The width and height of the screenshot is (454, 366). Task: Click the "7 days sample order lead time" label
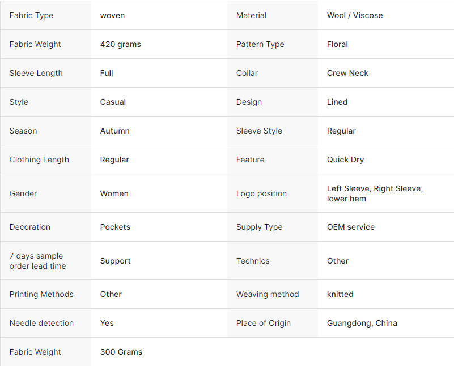(x=37, y=261)
